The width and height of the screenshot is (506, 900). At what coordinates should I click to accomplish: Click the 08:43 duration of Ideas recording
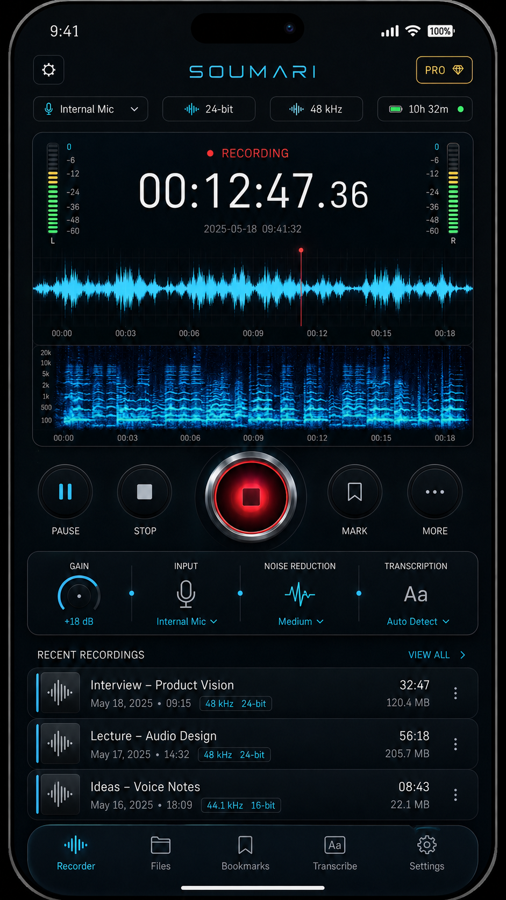point(414,787)
